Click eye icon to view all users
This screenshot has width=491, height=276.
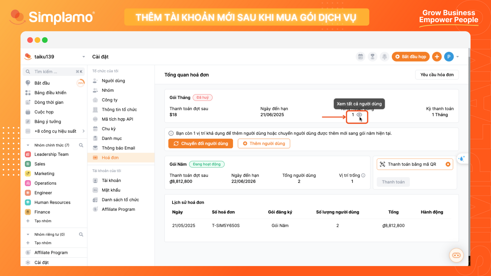359,115
